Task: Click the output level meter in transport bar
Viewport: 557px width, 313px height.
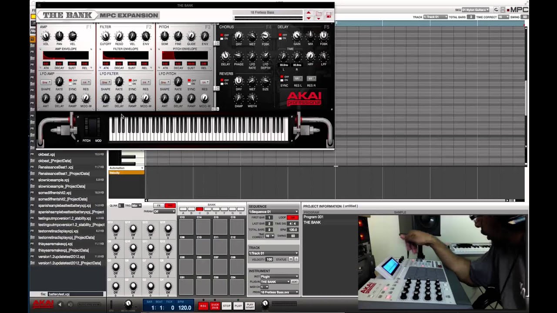Action: [x=284, y=304]
